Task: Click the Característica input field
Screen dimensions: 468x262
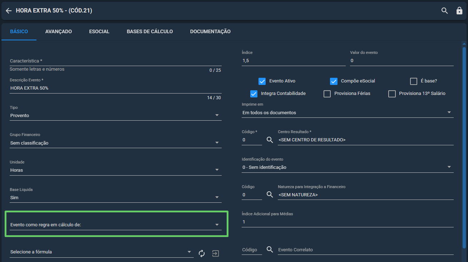Action: coord(115,61)
